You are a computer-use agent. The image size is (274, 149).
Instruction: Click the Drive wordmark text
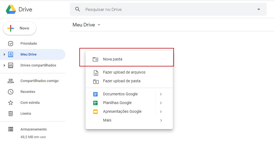[x=25, y=10]
